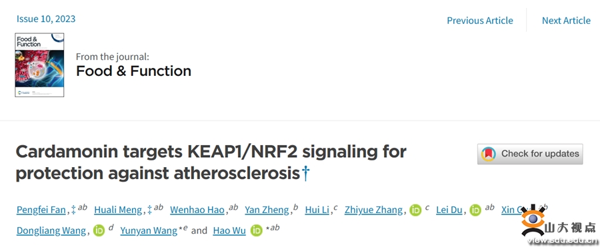Click ORCID icon next to Zhiyue Zhang
Screen dimensions: 600x247
pos(415,210)
